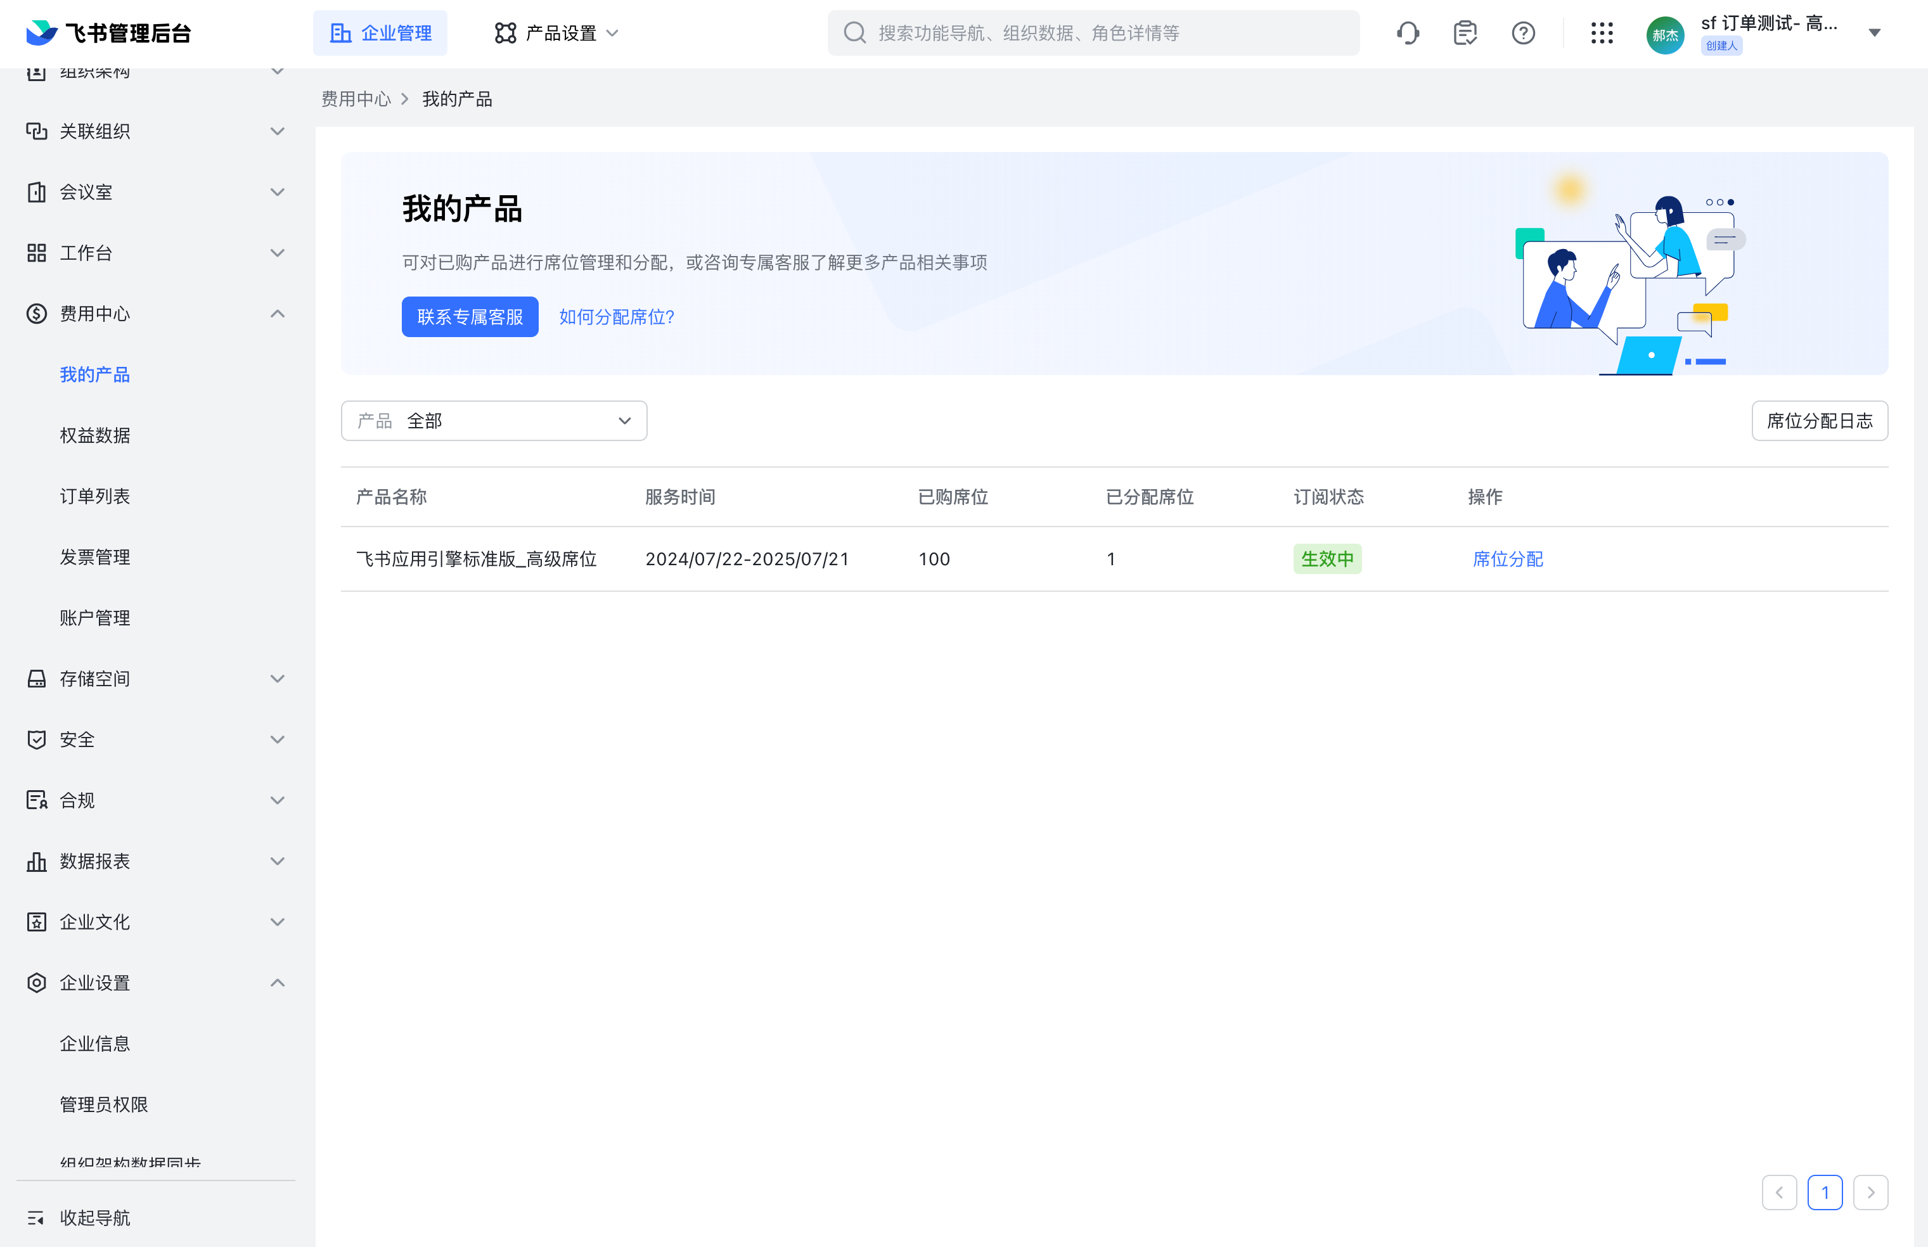Click the 企业管理 building icon
1928x1247 pixels.
341,33
